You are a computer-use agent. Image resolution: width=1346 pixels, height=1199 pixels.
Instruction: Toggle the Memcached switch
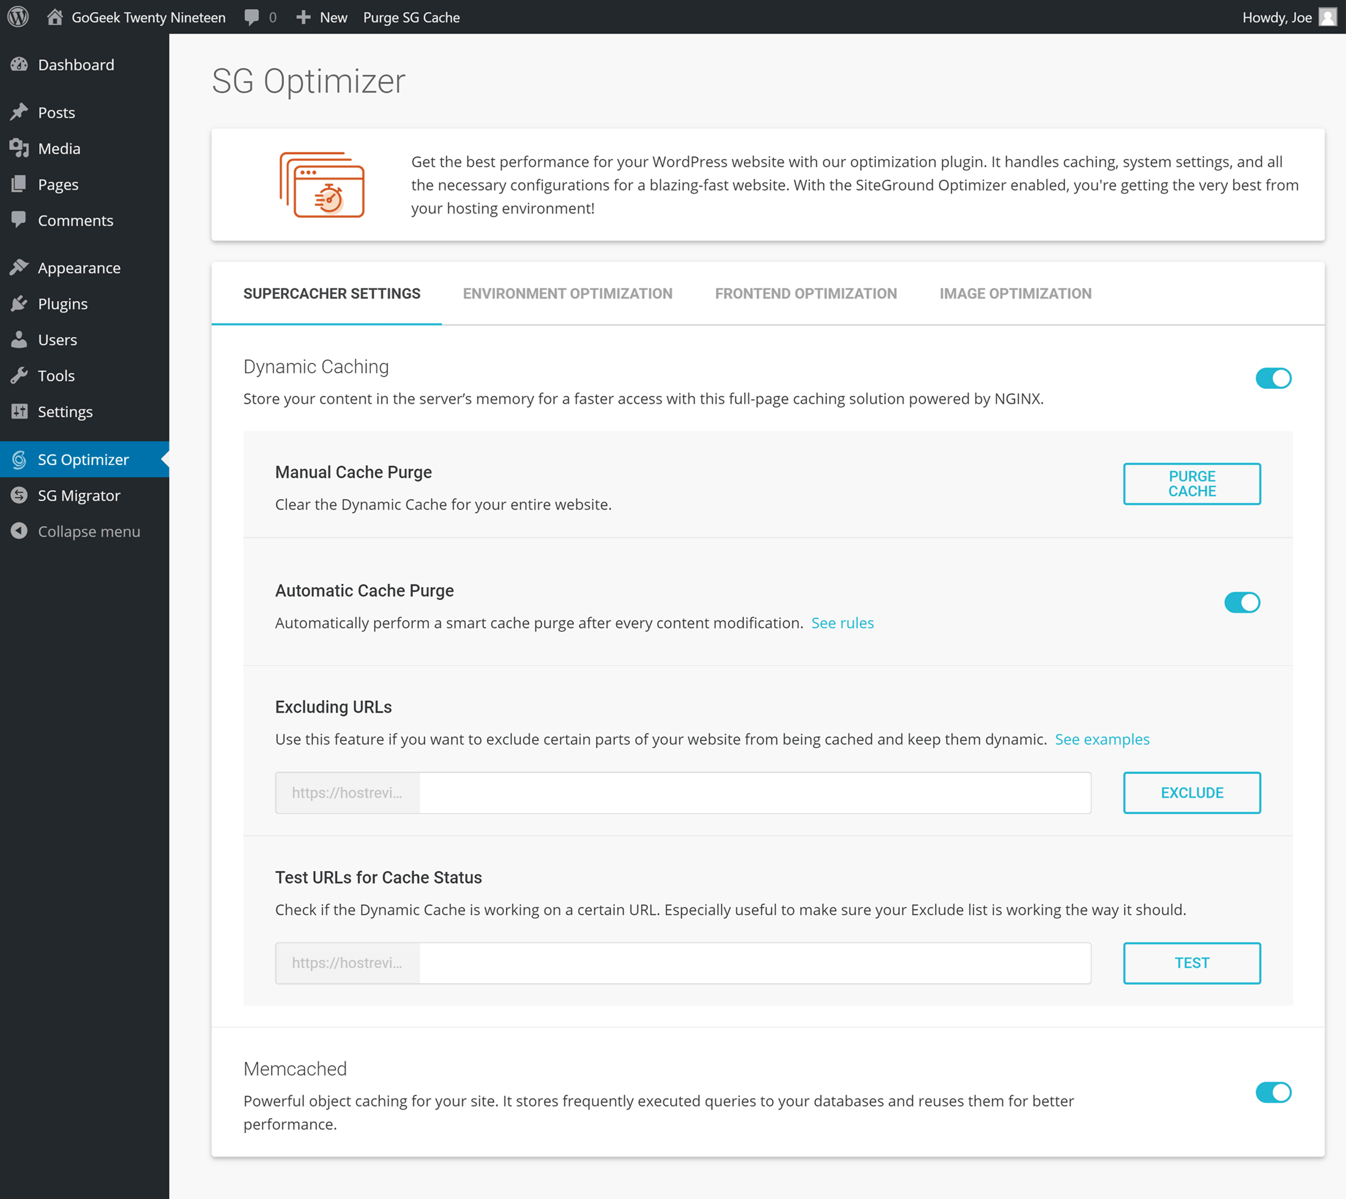(x=1273, y=1093)
